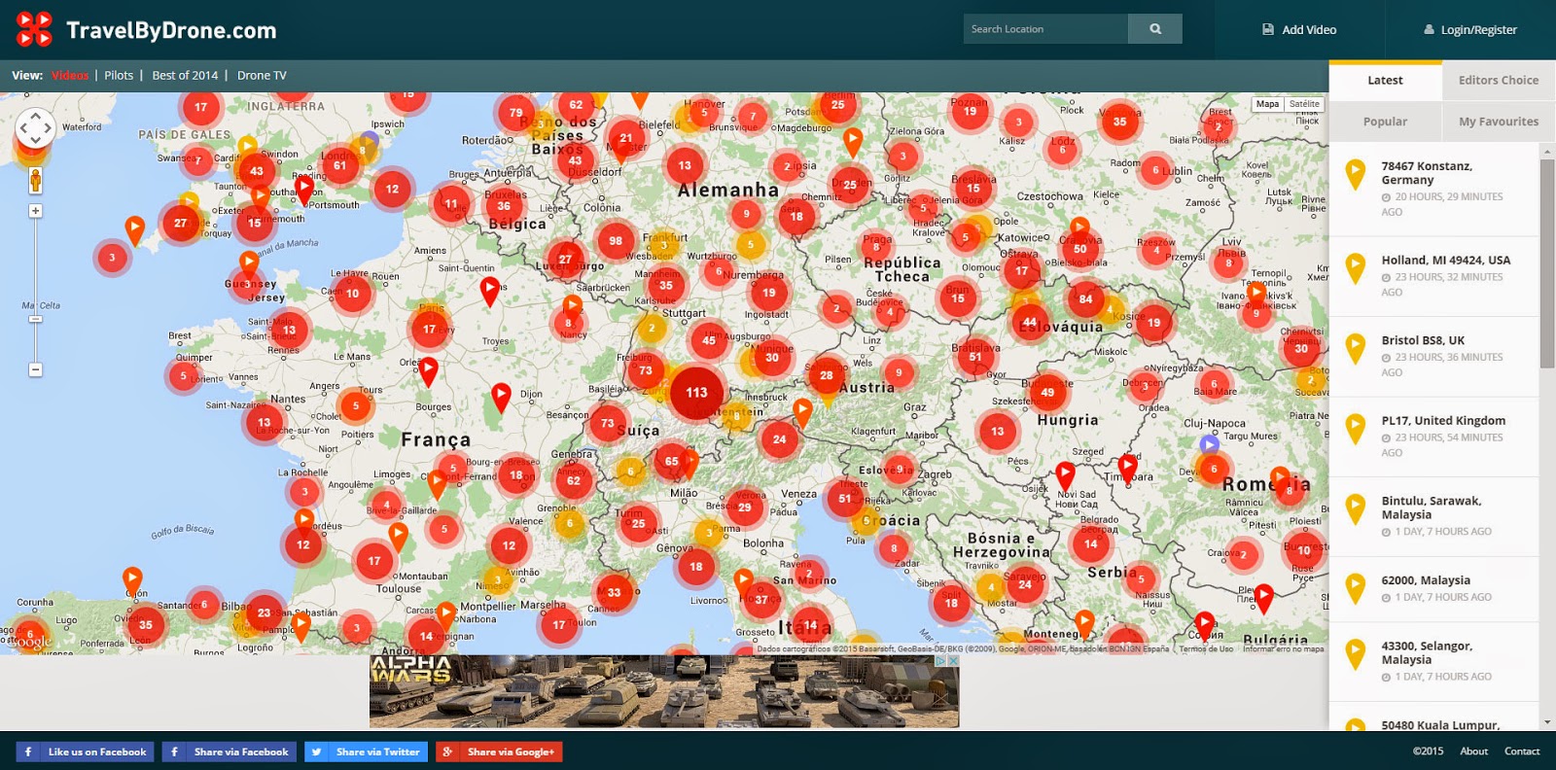Click the Street View pegman icon
The image size is (1556, 770).
coord(35,181)
